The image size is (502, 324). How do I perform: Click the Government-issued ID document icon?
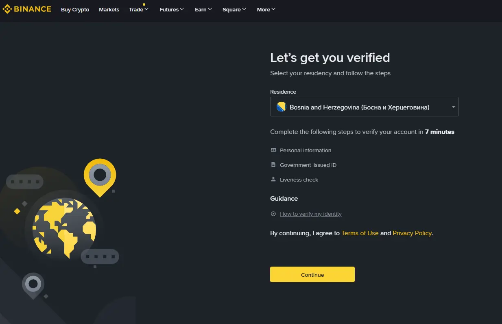click(x=273, y=164)
